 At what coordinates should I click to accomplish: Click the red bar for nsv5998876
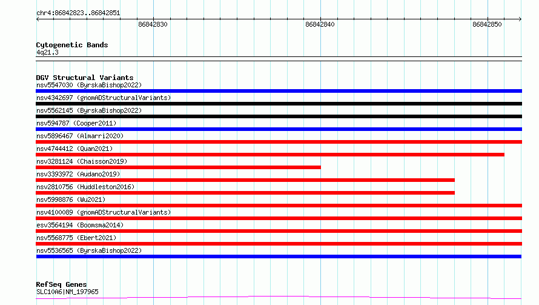click(x=279, y=206)
